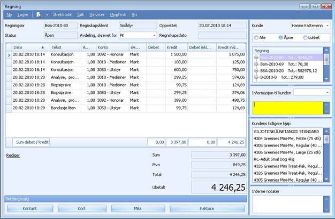The height and width of the screenshot is (219, 335).
Task: Click the Regningsnr field Bsm-2010-80
Action: (60, 26)
